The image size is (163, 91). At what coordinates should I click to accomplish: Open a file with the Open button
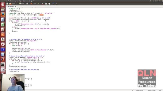pyautogui.click(x=12, y=4)
